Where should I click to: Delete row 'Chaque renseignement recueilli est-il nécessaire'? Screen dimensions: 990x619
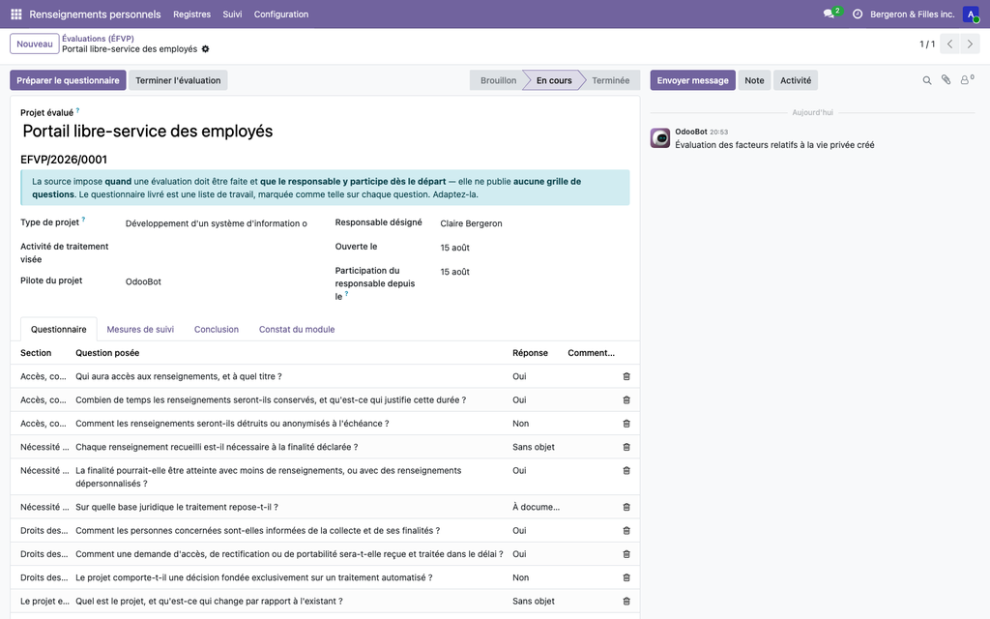pos(626,447)
